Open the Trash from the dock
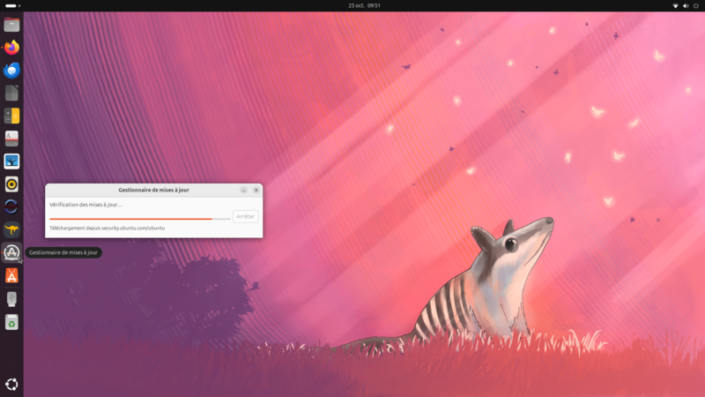 [x=11, y=322]
